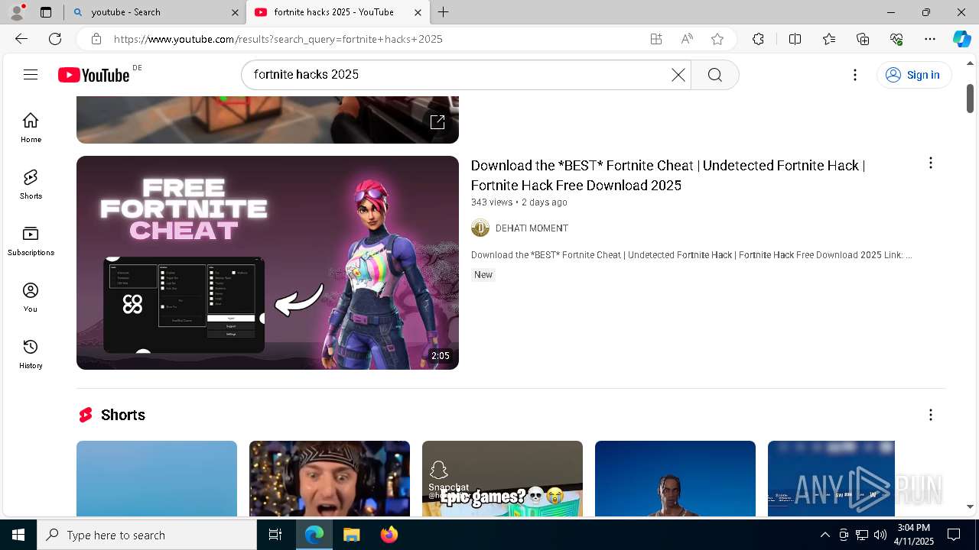Open the short with shouting man

[330, 478]
